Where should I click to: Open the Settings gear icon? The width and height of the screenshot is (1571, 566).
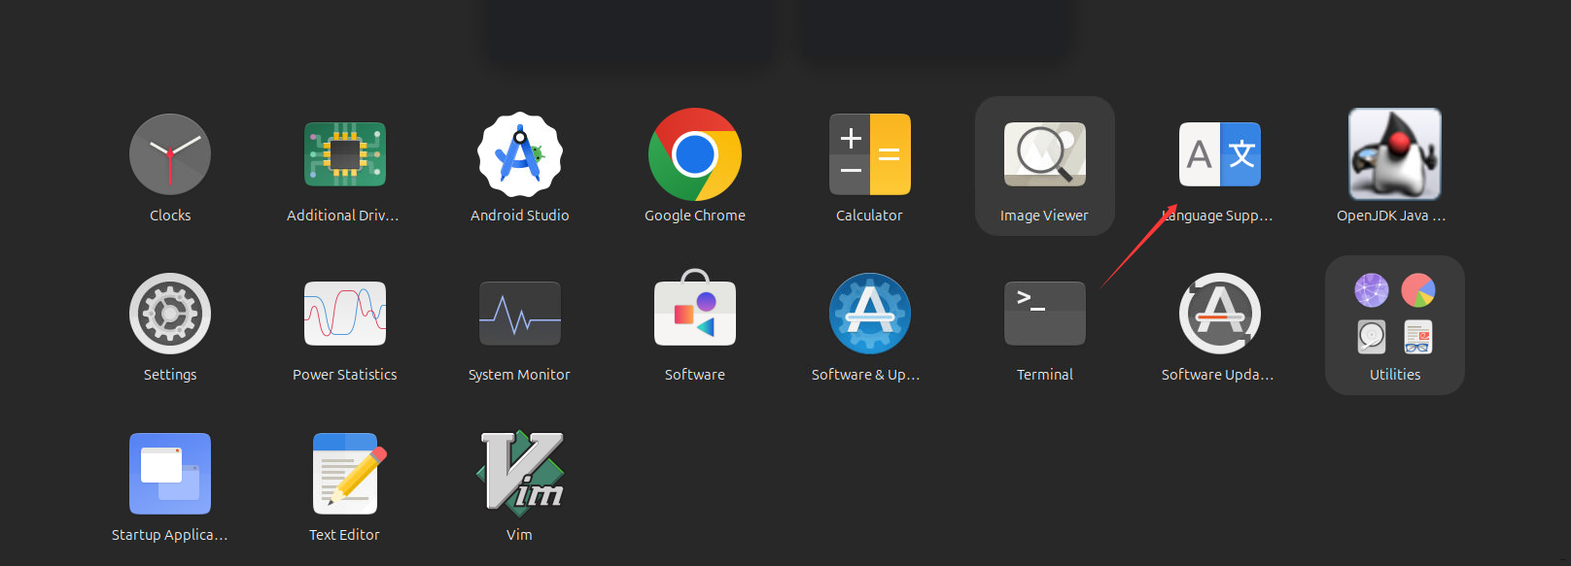[170, 315]
